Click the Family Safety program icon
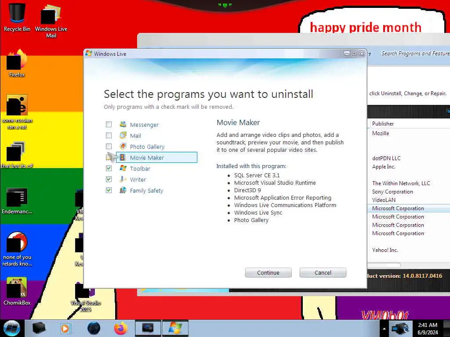The width and height of the screenshot is (450, 337). (123, 190)
